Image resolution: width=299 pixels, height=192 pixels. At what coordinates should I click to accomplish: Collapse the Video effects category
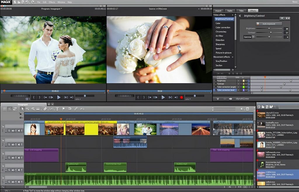point(232,15)
